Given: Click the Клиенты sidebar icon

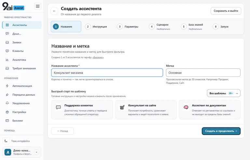Looking at the screenshot, I should [7, 51].
